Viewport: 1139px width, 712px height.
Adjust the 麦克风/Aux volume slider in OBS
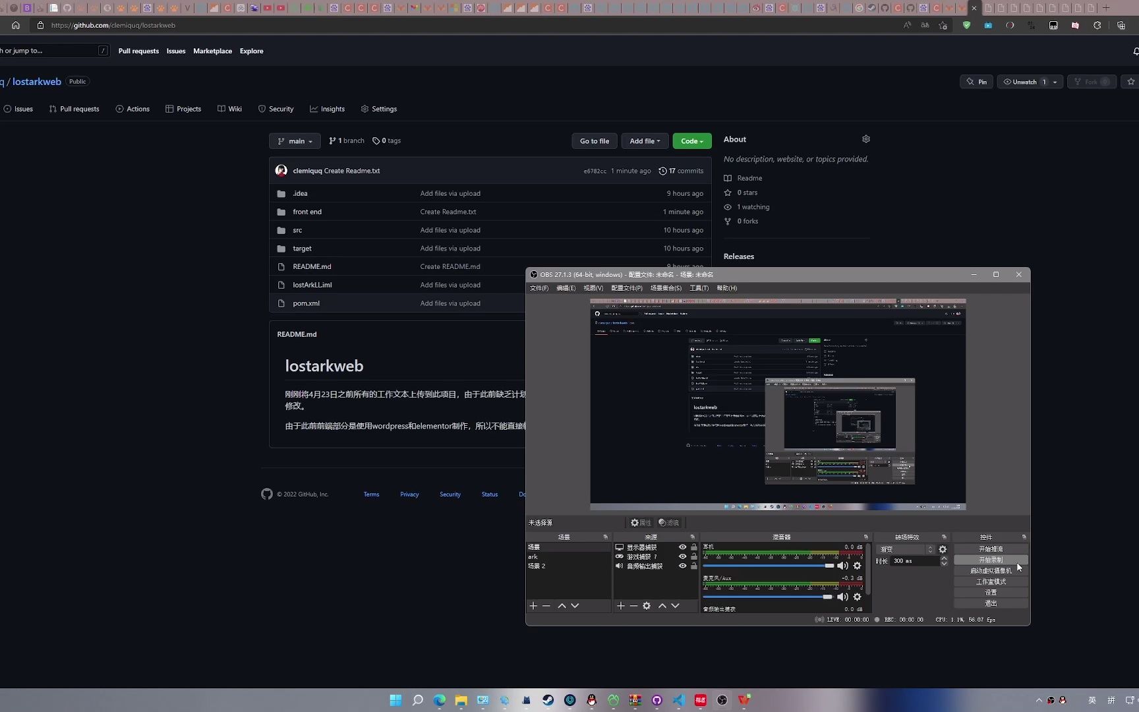click(x=769, y=597)
